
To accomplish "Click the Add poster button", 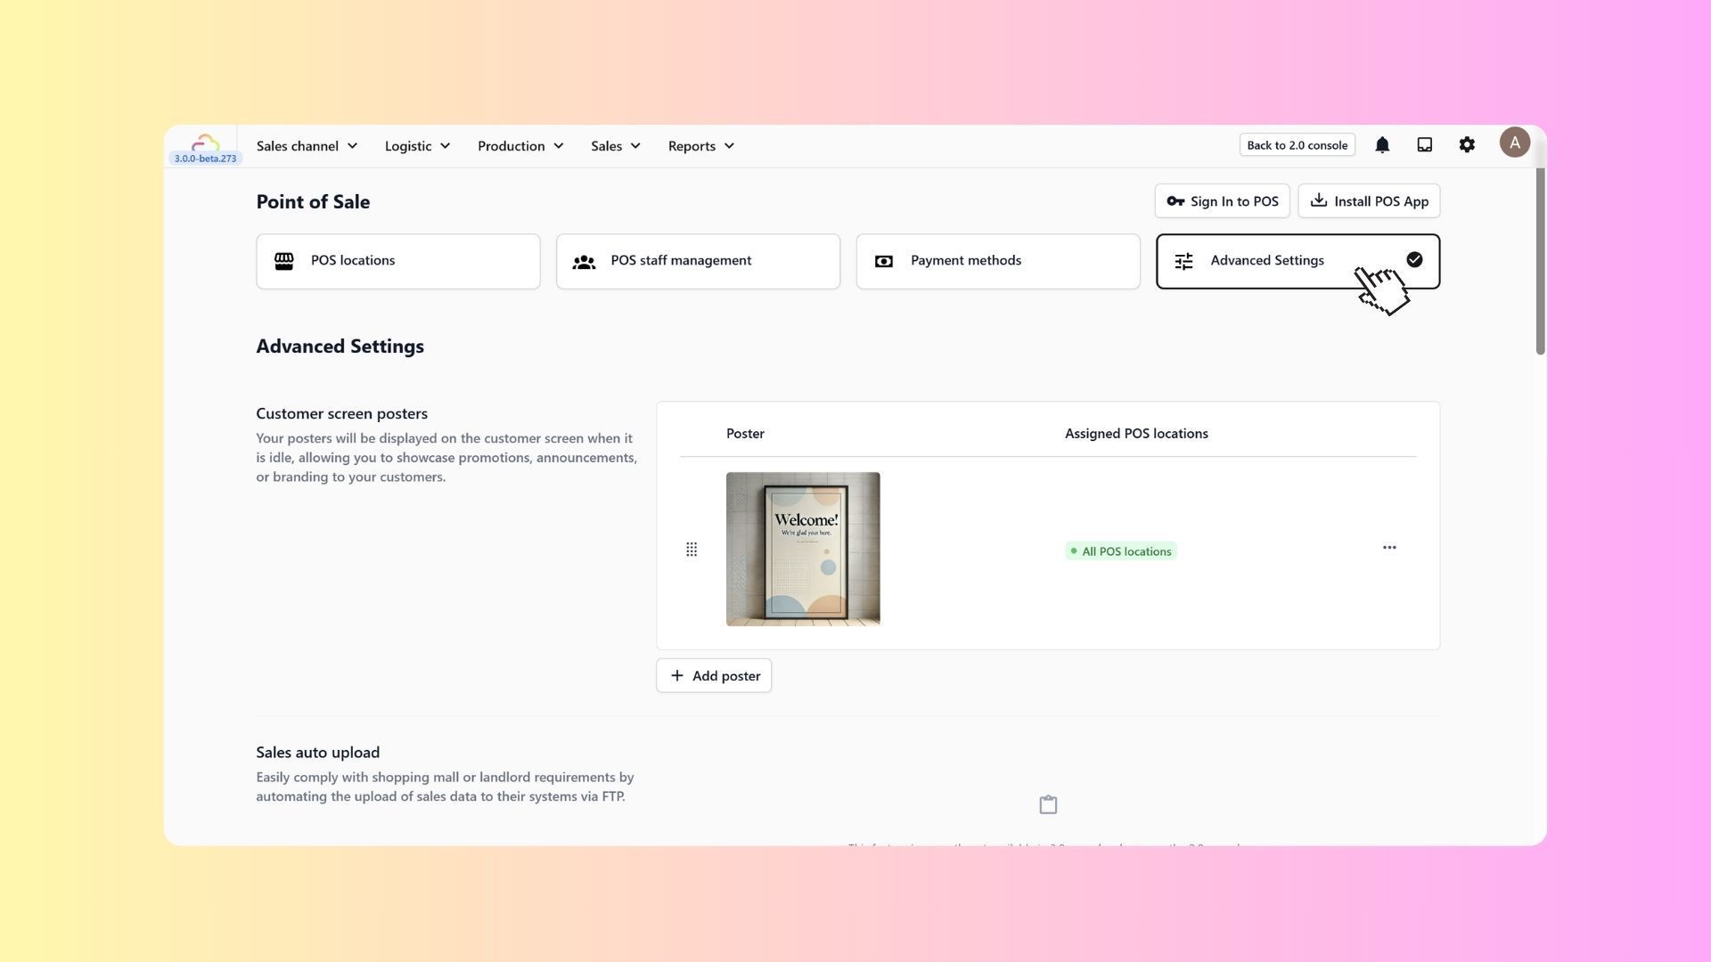I will pos(714,676).
